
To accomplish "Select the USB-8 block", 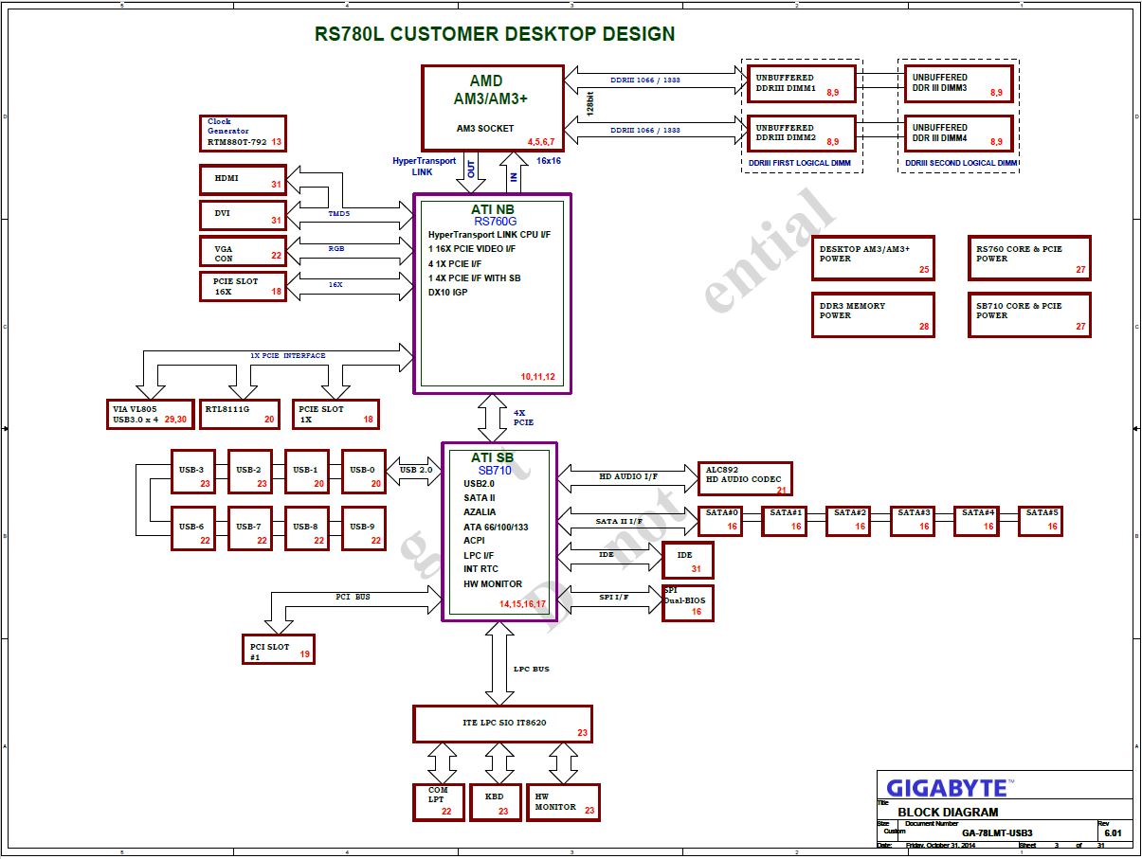I will 307,528.
